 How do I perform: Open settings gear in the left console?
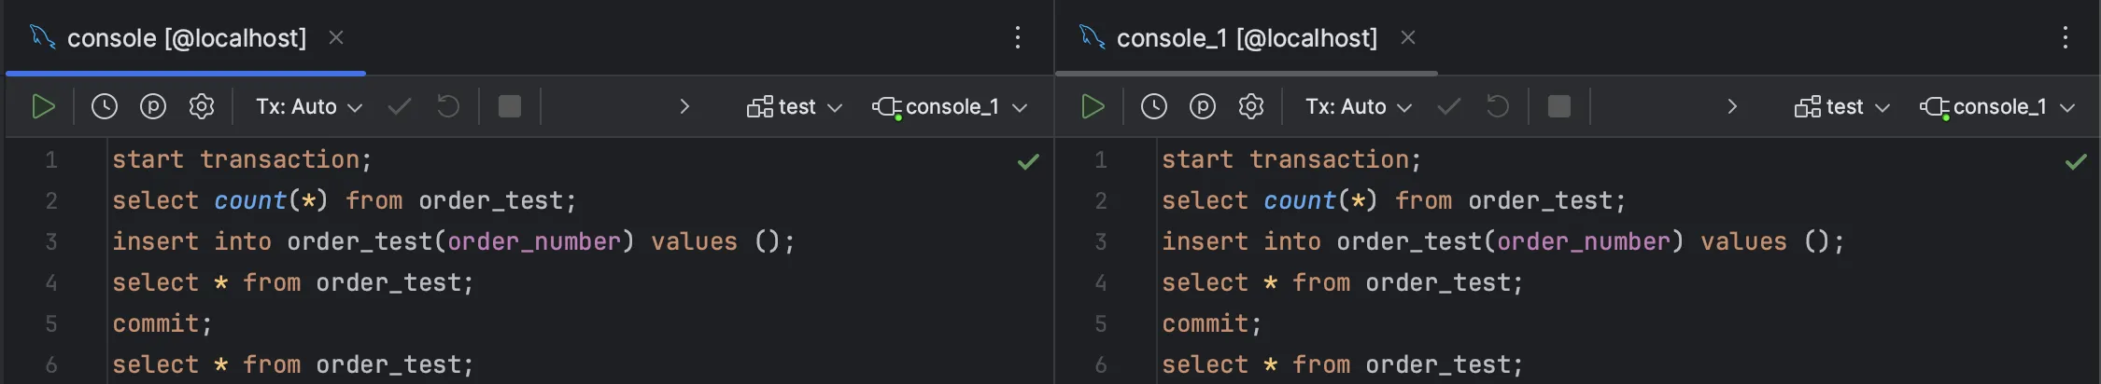click(202, 106)
